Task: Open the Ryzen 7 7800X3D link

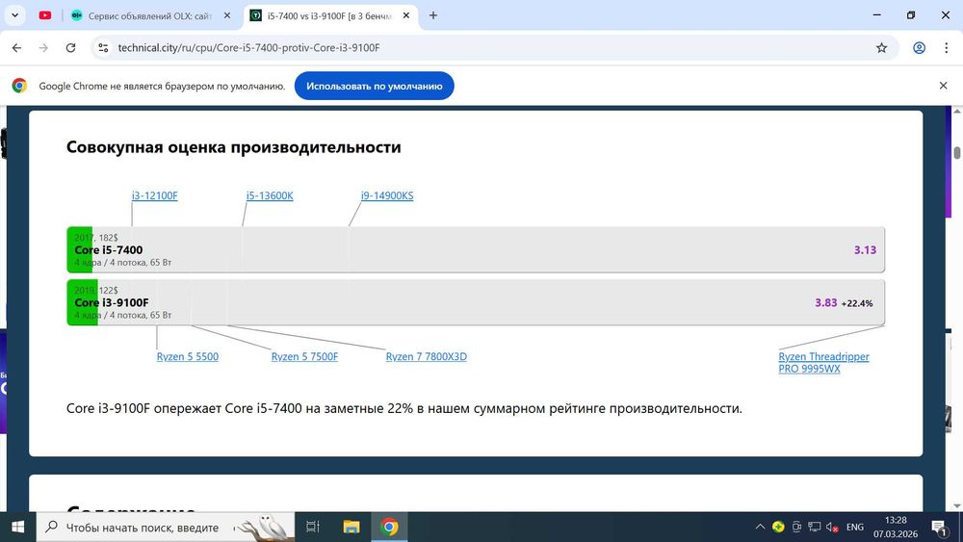Action: click(427, 356)
